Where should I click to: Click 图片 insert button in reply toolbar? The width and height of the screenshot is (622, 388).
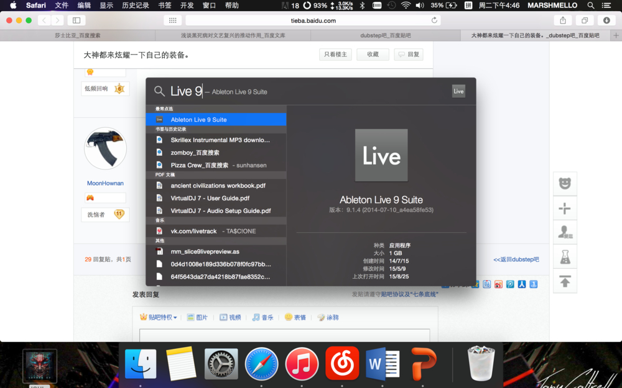point(198,317)
